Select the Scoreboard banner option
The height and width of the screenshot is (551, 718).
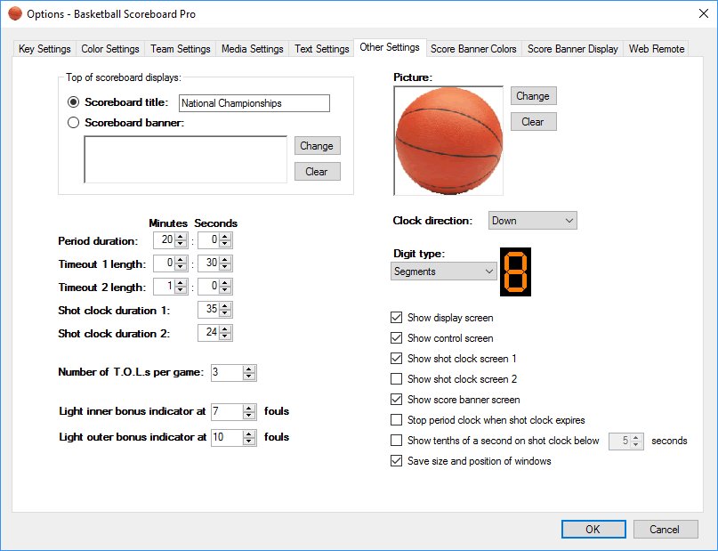73,122
